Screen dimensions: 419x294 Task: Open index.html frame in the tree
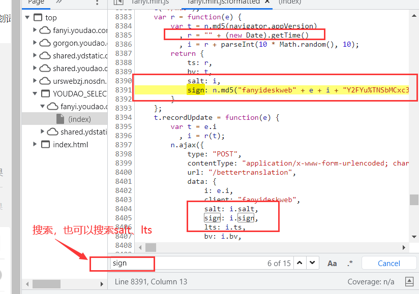(70, 144)
